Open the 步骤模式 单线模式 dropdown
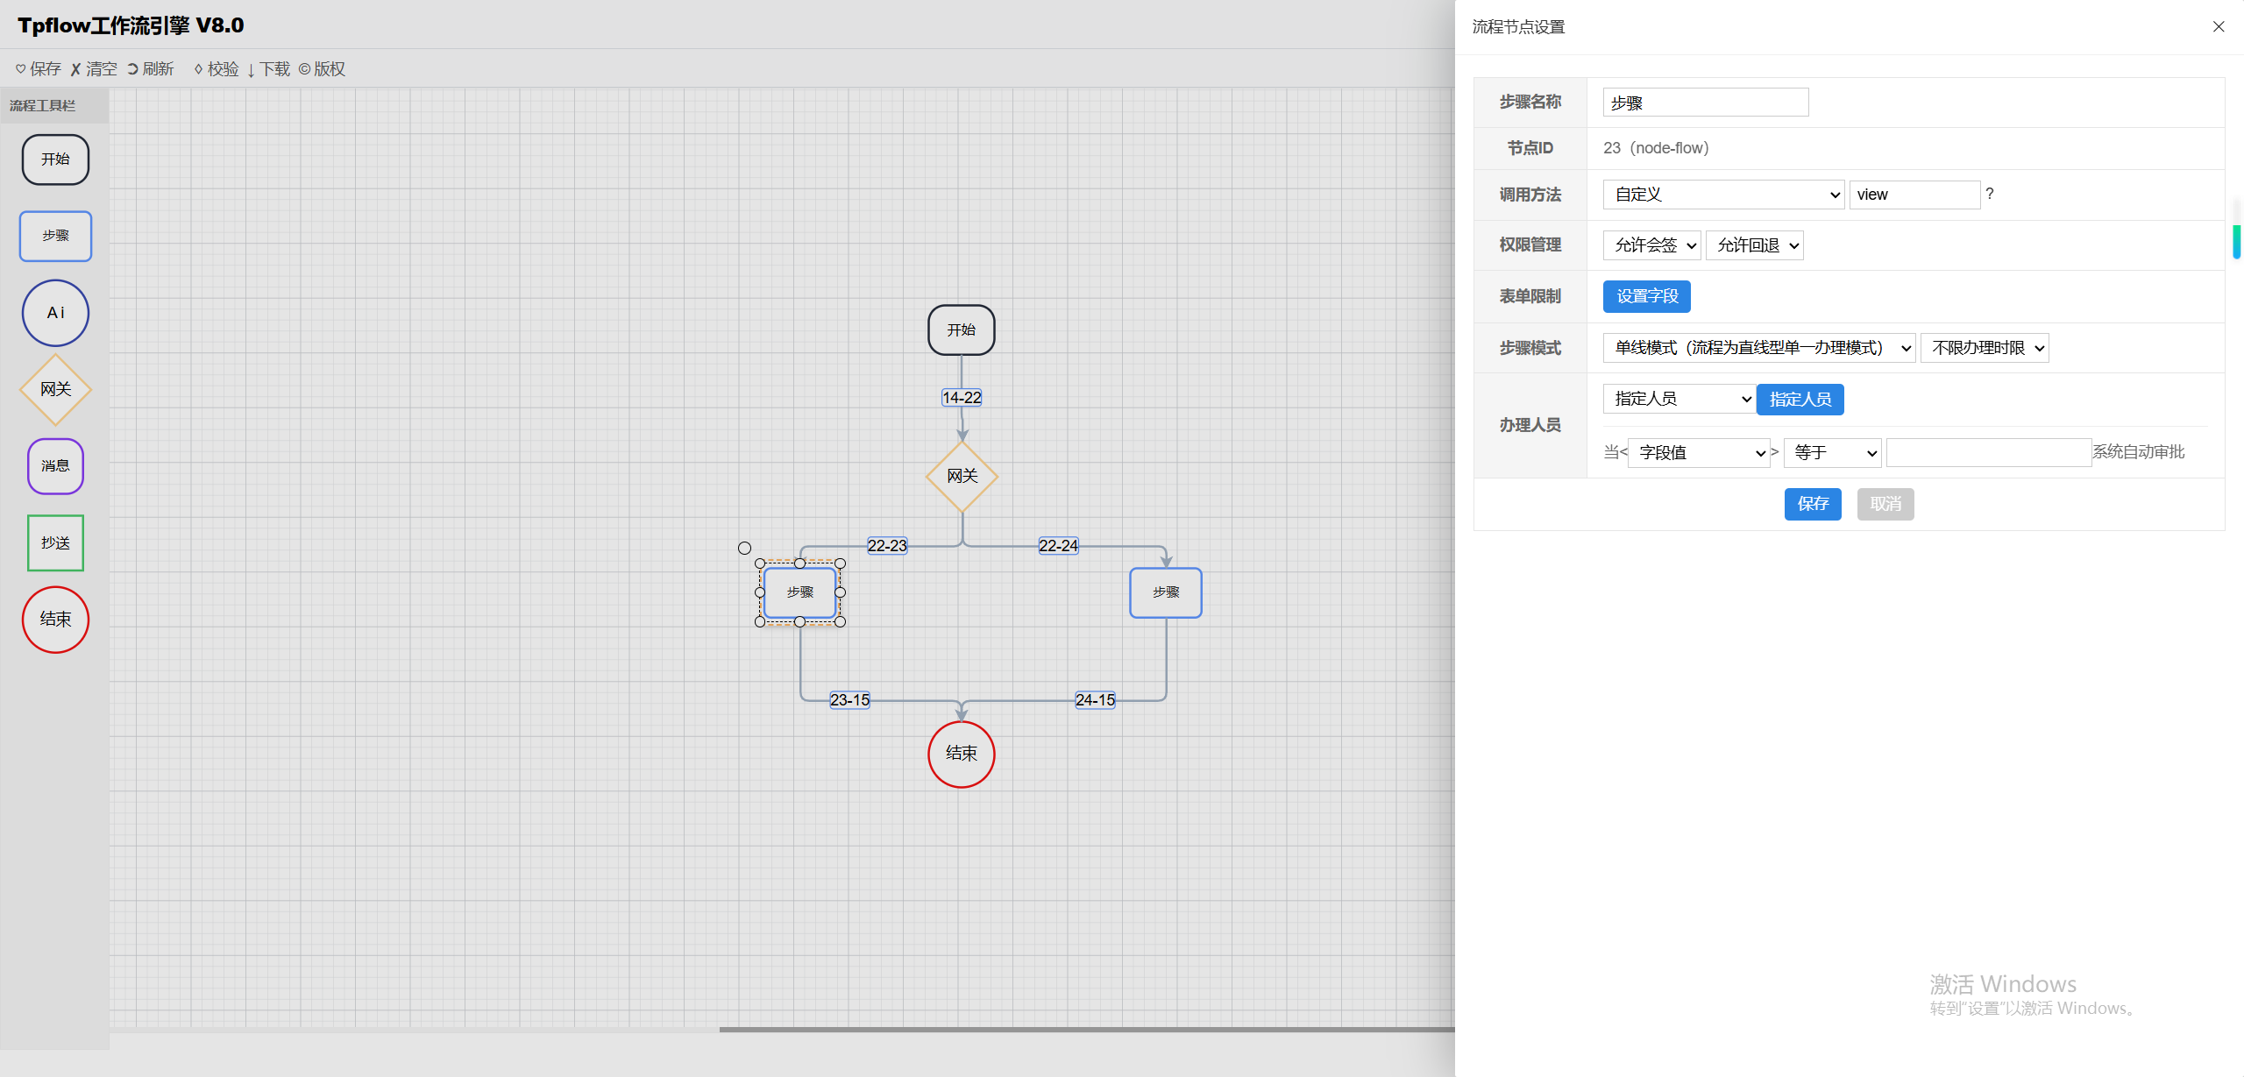Image resolution: width=2244 pixels, height=1077 pixels. click(1758, 348)
